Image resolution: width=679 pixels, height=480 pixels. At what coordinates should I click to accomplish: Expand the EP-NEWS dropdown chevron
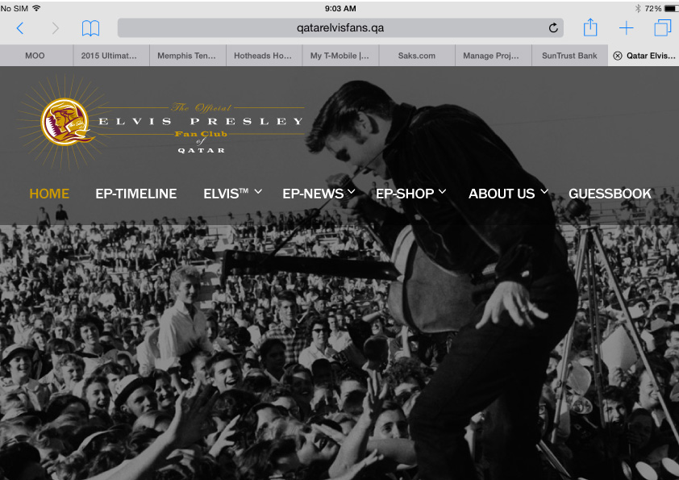tap(351, 191)
